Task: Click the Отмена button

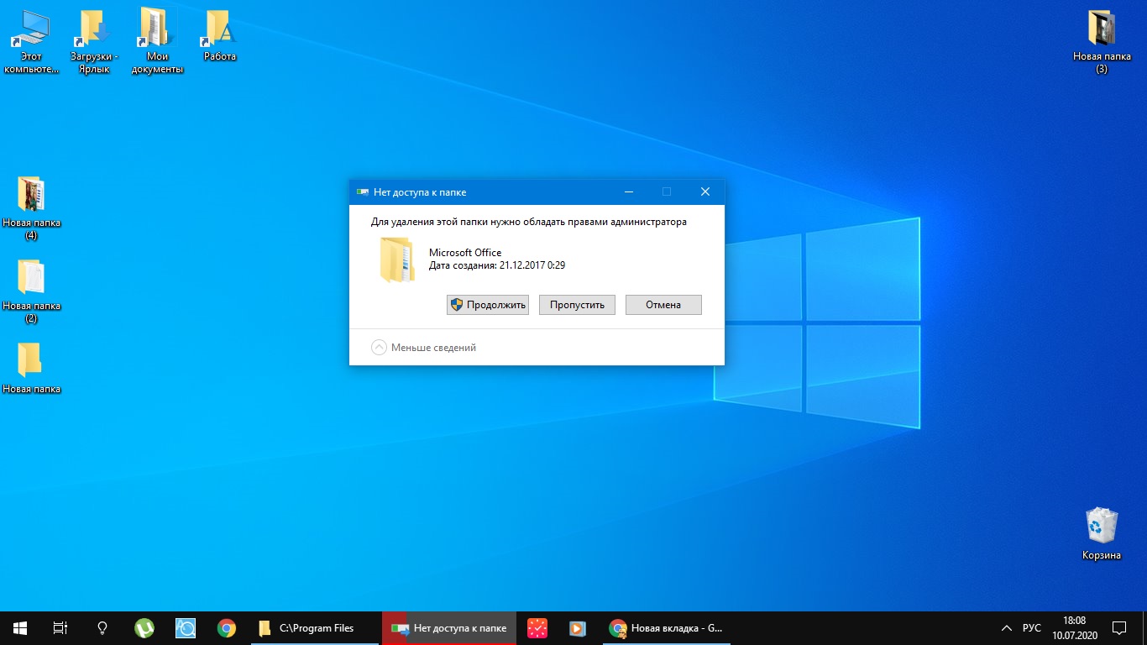Action: (663, 305)
